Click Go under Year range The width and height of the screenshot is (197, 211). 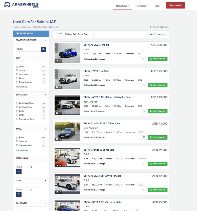(19, 194)
